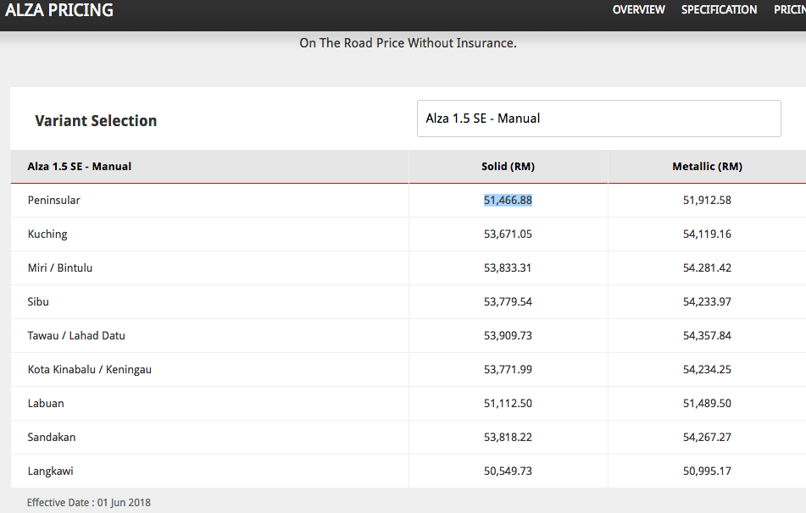Select the Tawau / Lahad Datu row label

click(x=76, y=336)
